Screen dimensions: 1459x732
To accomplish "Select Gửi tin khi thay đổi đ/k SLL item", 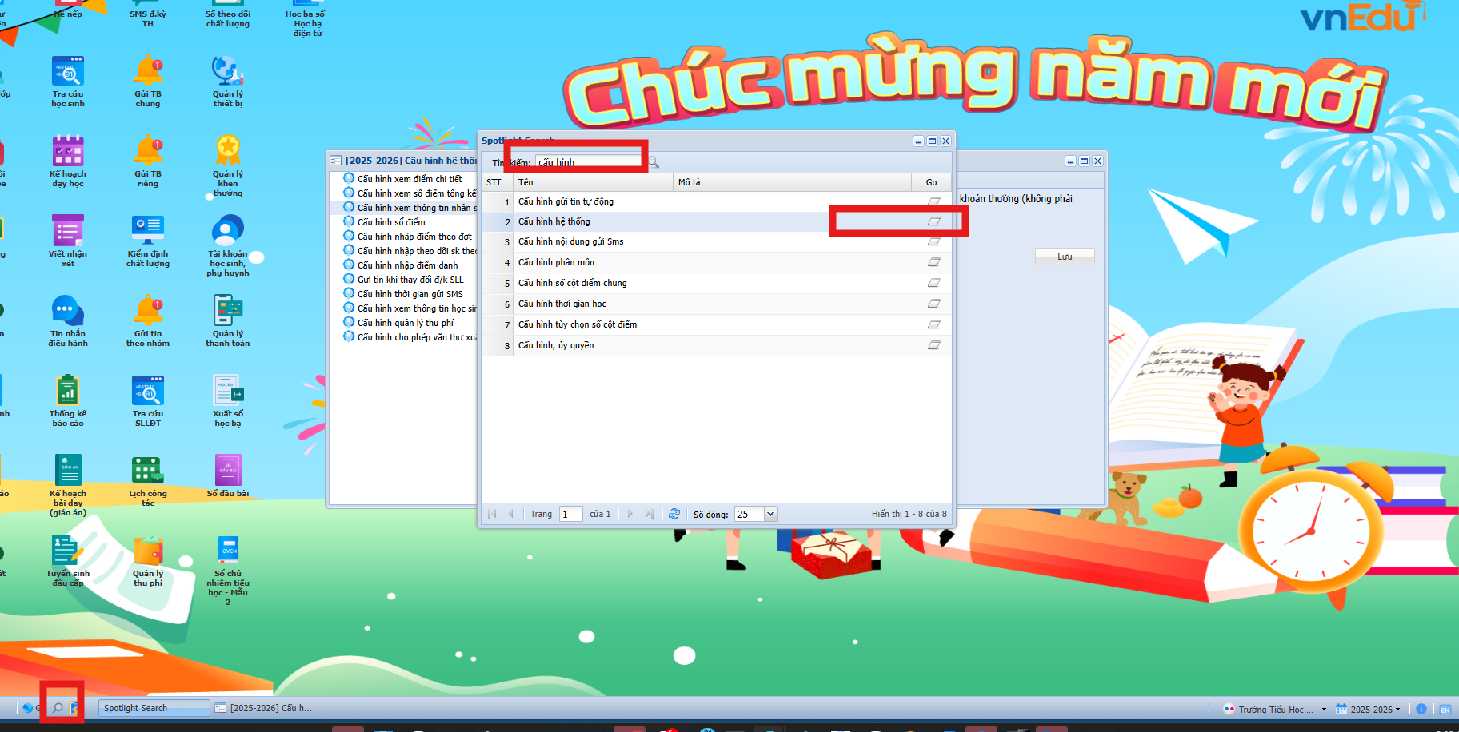I will pos(410,280).
